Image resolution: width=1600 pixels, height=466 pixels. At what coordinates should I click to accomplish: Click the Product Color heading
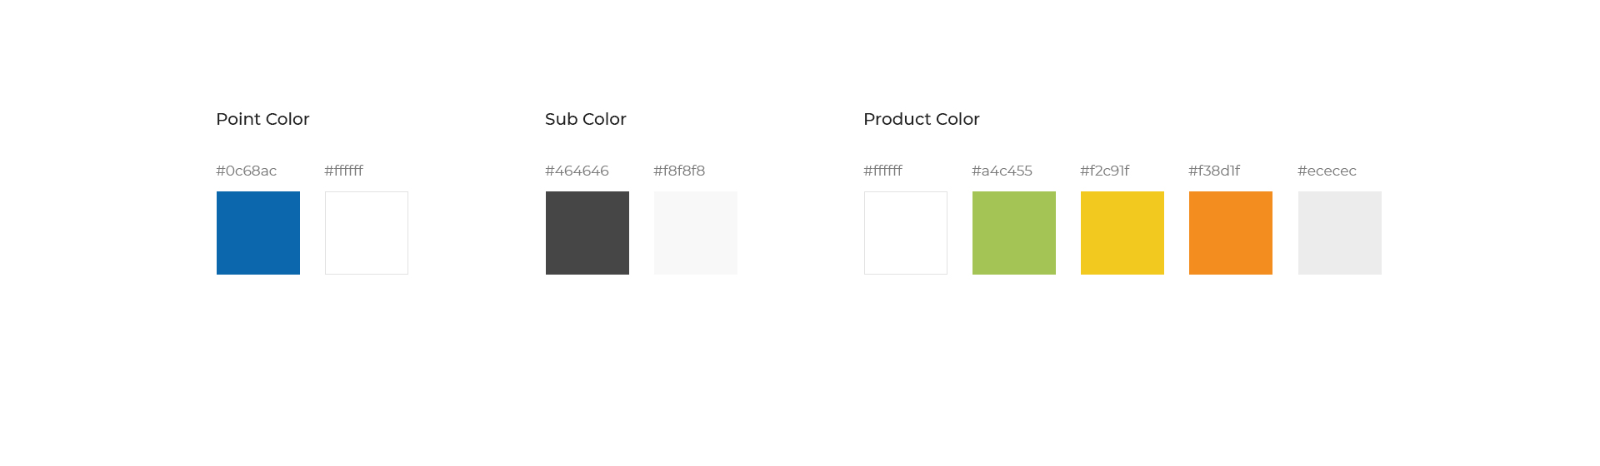[x=922, y=119]
